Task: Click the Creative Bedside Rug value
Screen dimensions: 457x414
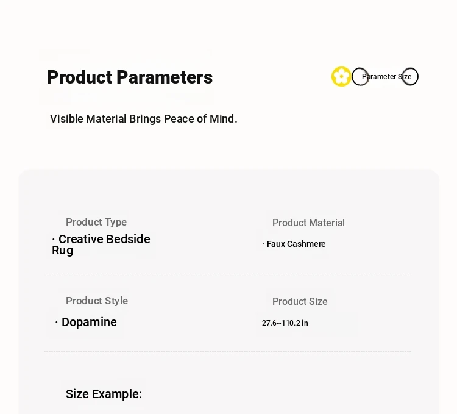Action: click(x=101, y=244)
